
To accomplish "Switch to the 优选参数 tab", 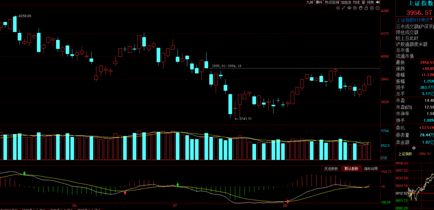I will pos(331,169).
